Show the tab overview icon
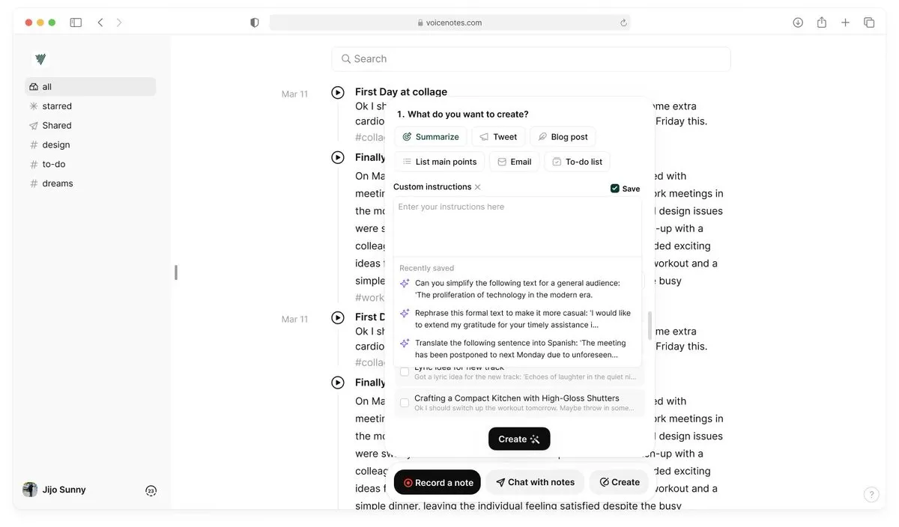This screenshot has width=899, height=527. 869,22
